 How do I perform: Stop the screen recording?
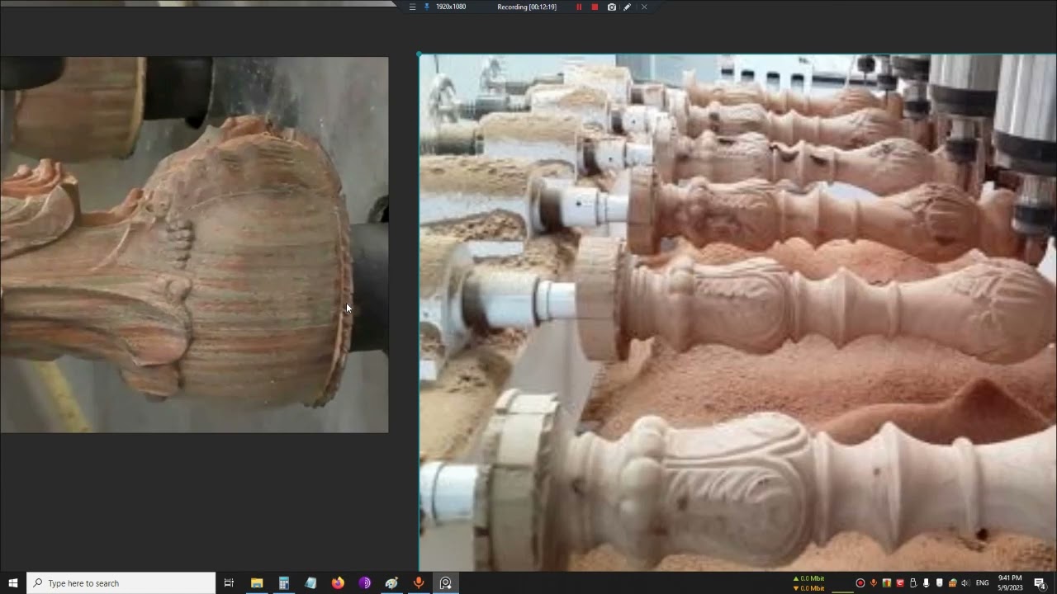595,7
